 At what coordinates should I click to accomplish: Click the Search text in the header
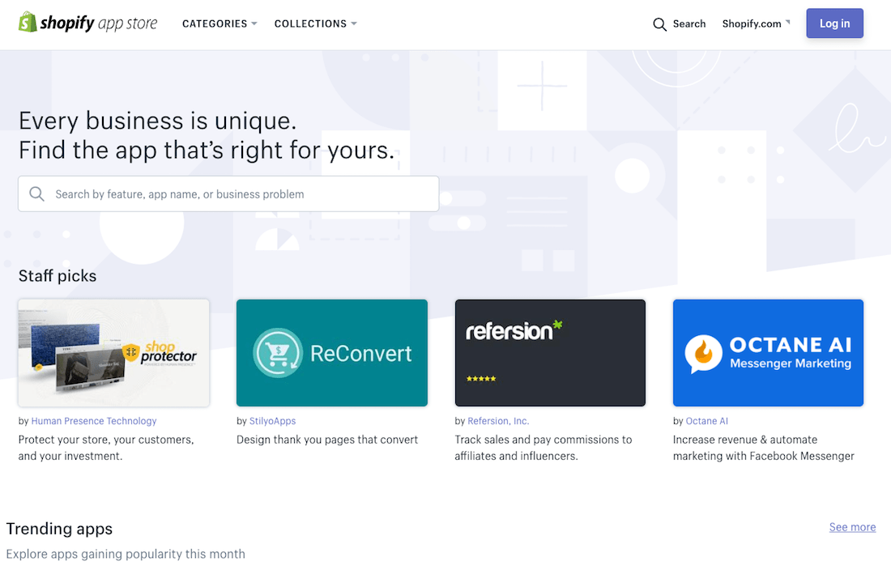point(689,23)
